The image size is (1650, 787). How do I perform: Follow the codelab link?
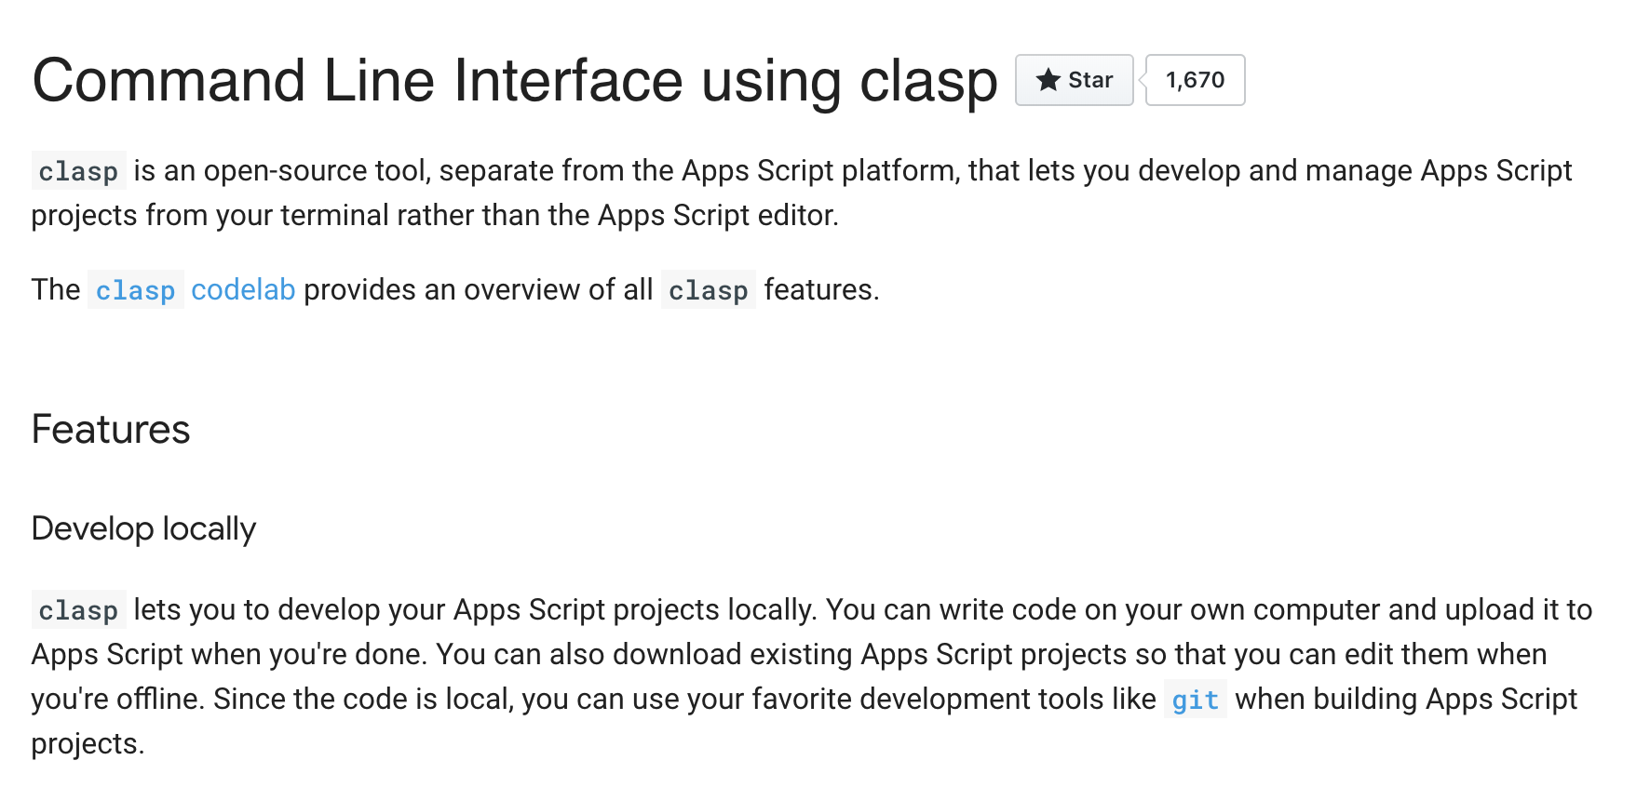click(243, 289)
